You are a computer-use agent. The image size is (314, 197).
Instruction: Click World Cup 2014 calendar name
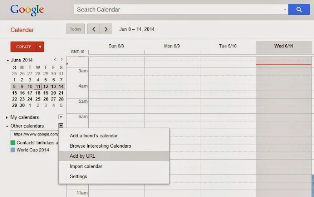click(33, 150)
